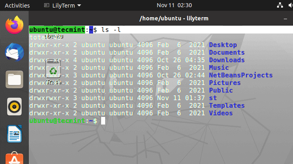Open the Files manager dock icon
This screenshot has height=164, width=293.
[x=14, y=79]
